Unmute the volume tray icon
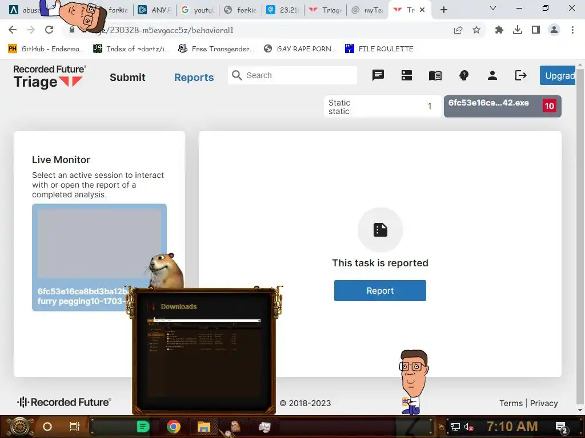 (468, 427)
